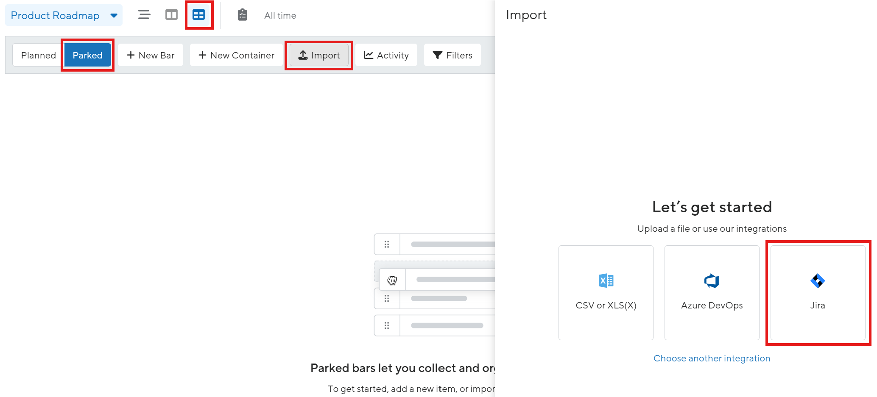Select the list view icon
Image resolution: width=877 pixels, height=397 pixels.
144,14
